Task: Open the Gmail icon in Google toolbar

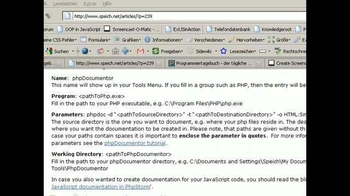Action: tap(141, 51)
